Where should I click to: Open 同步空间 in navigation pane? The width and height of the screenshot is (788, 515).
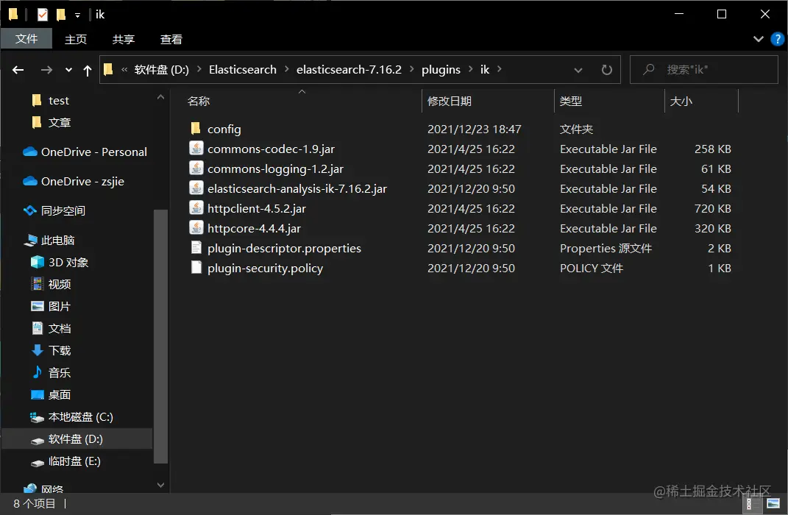54,210
